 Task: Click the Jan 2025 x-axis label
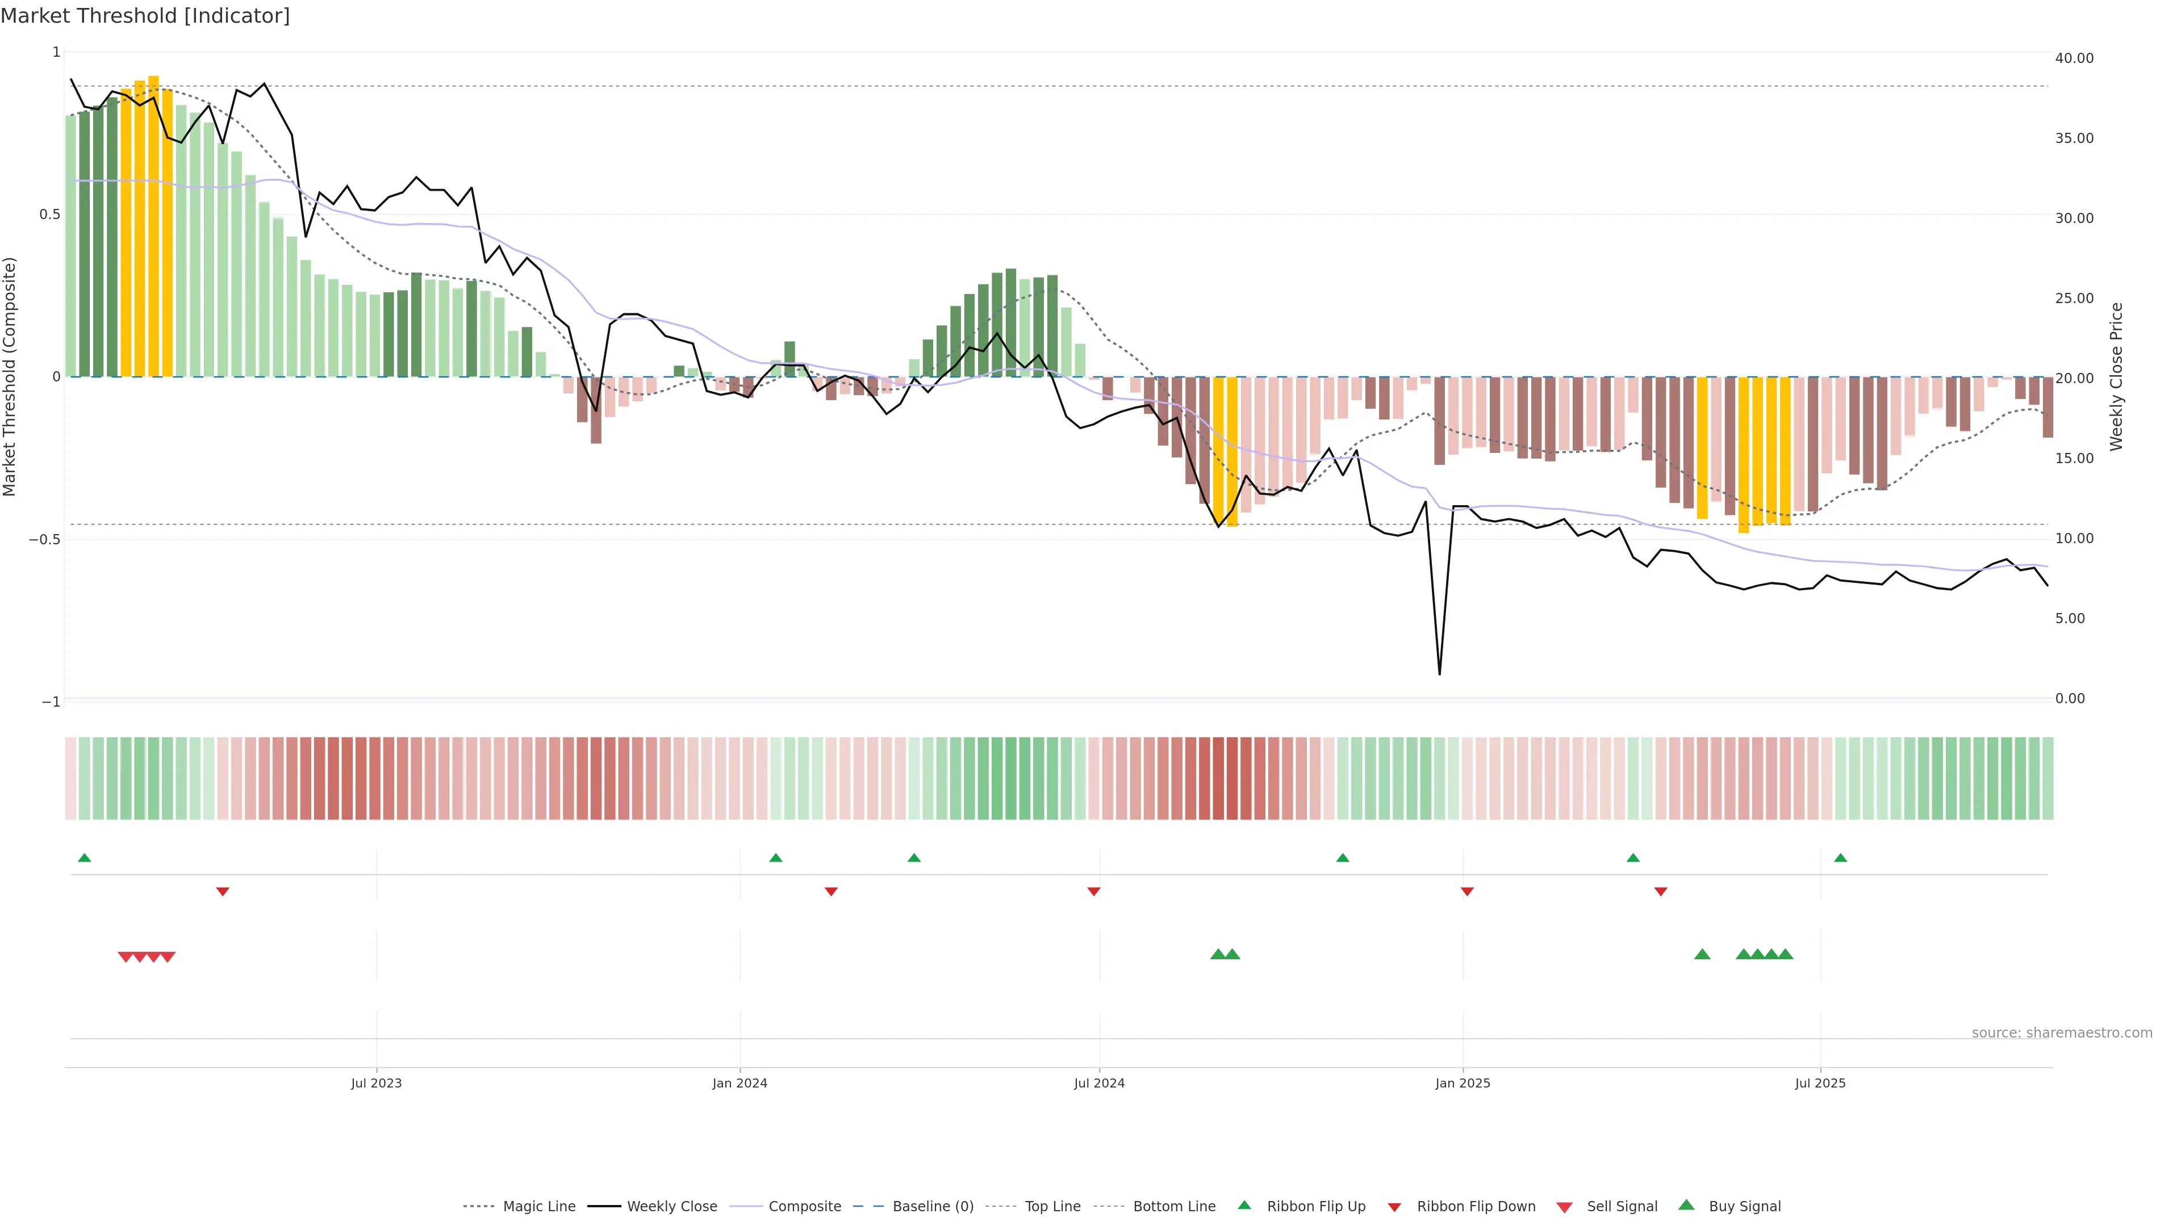pos(1462,1083)
